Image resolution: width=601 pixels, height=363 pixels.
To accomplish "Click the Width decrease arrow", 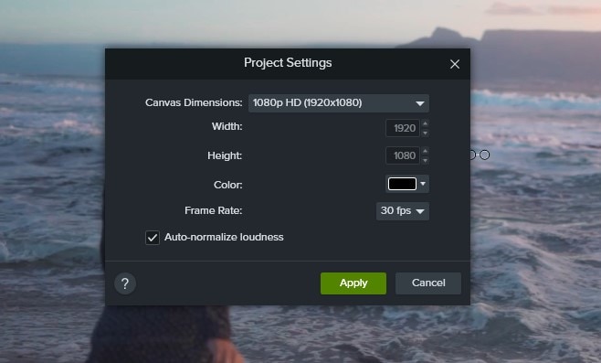I will (x=425, y=133).
